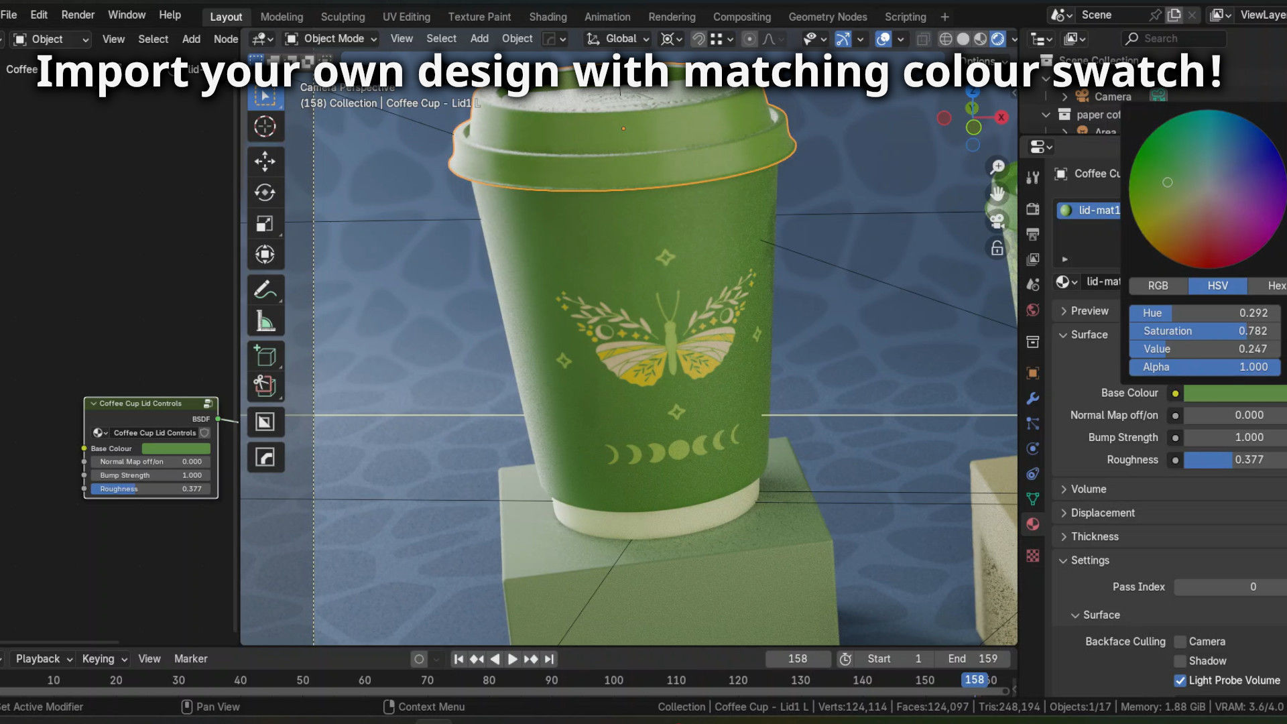Open the Render menu
The width and height of the screenshot is (1287, 724).
point(78,15)
